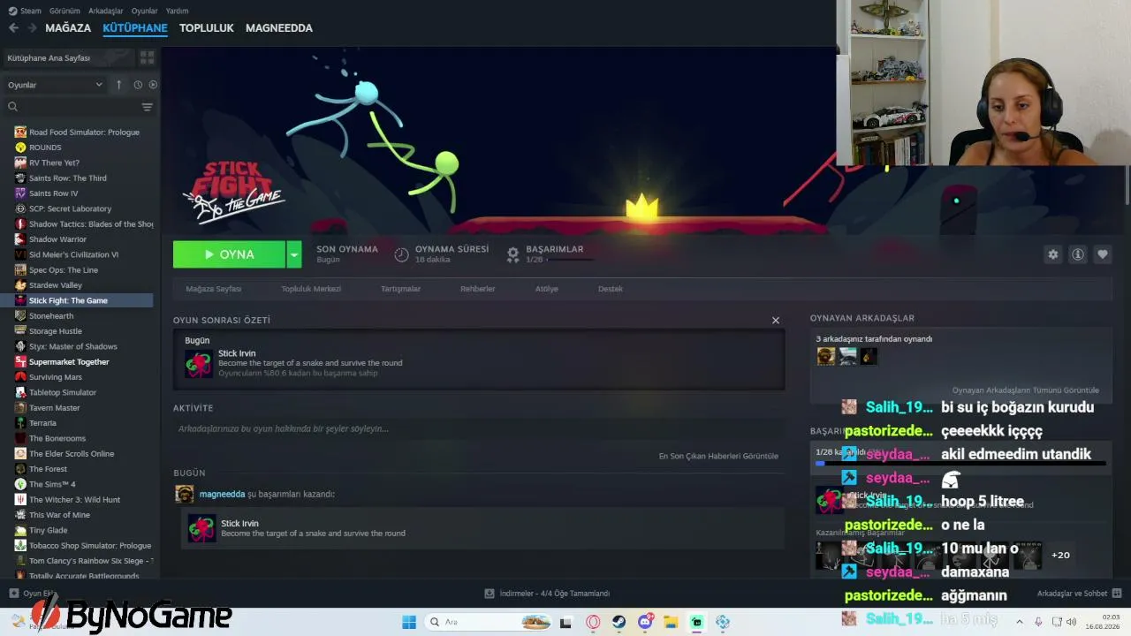
Task: Show hidden system tray icons
Action: click(x=1019, y=622)
